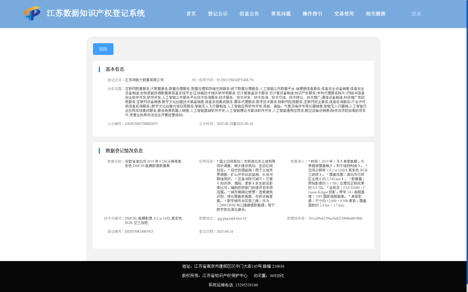
Task: Go to 信息公告 page
Action: pos(249,14)
